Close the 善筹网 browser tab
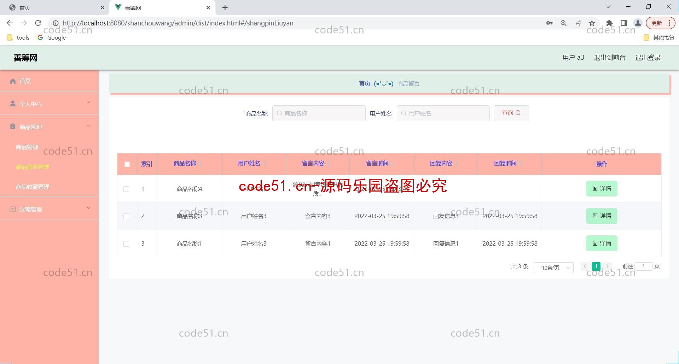The image size is (679, 364). click(x=208, y=7)
